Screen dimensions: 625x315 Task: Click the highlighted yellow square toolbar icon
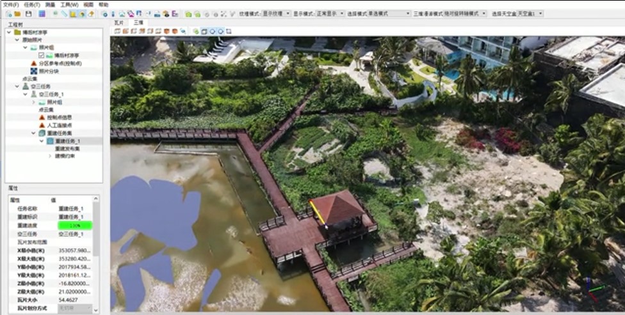pos(73,14)
